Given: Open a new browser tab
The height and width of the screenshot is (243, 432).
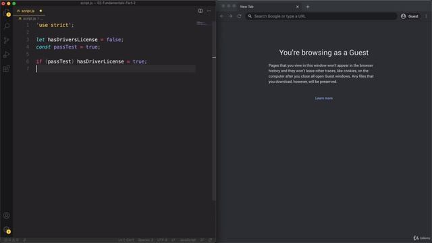Looking at the screenshot, I should pyautogui.click(x=308, y=7).
